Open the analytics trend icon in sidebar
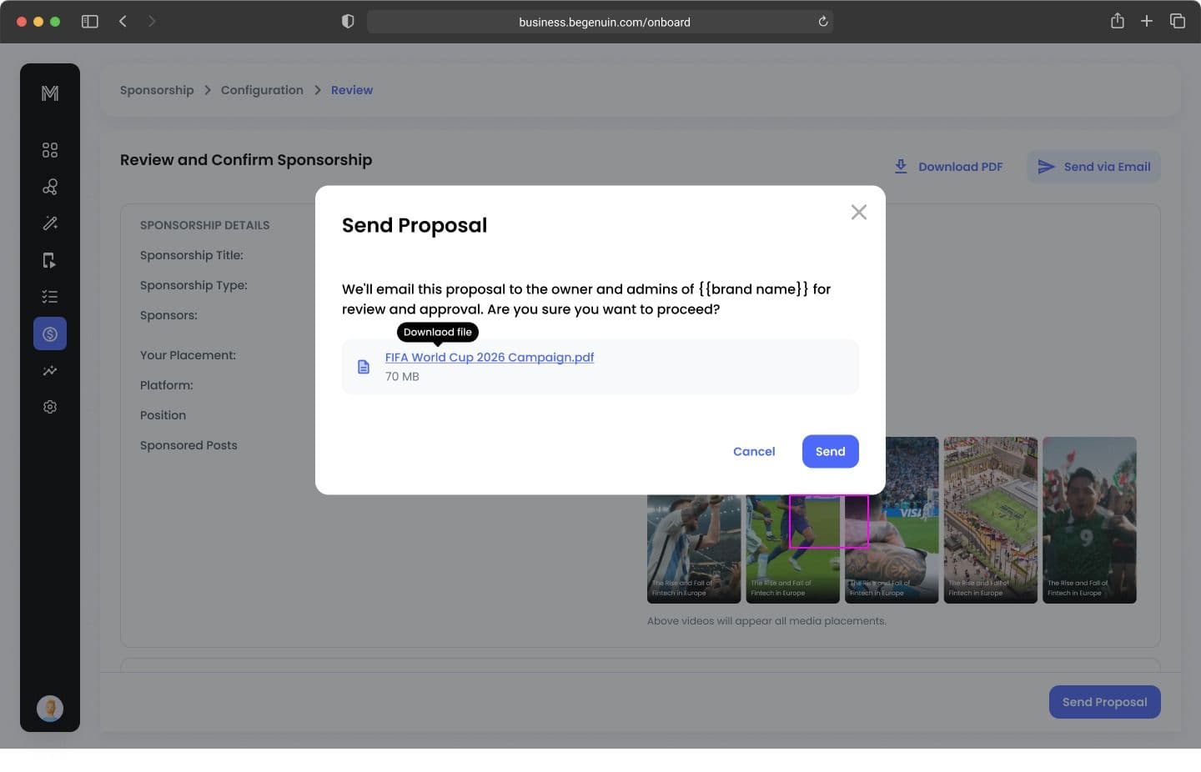 tap(50, 370)
